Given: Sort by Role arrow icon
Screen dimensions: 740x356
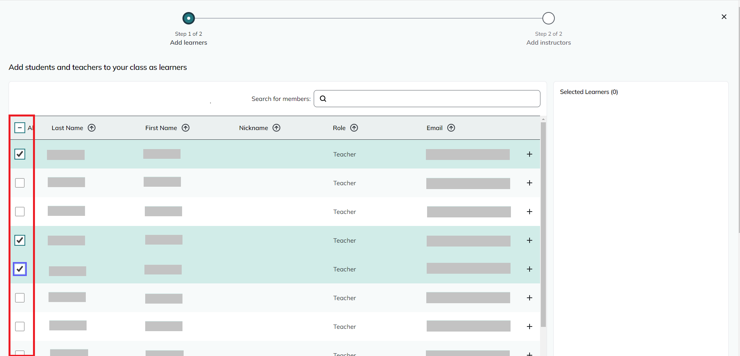Looking at the screenshot, I should pyautogui.click(x=354, y=128).
